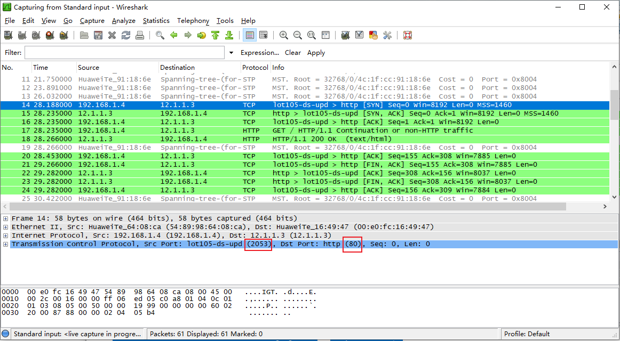Open the Analyze menu
The height and width of the screenshot is (341, 620).
123,21
